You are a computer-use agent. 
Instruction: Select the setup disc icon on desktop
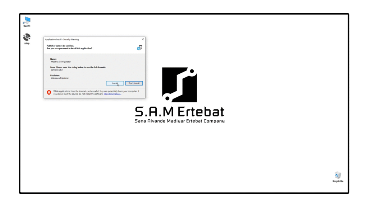tap(27, 38)
